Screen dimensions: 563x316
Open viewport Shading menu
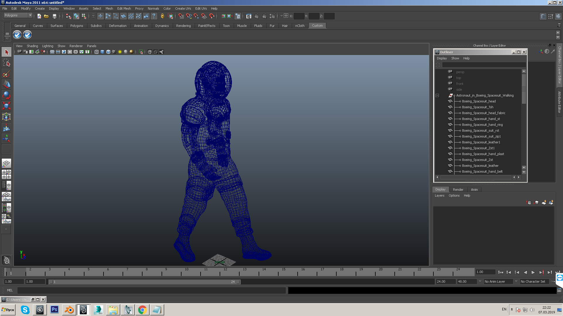pos(32,46)
